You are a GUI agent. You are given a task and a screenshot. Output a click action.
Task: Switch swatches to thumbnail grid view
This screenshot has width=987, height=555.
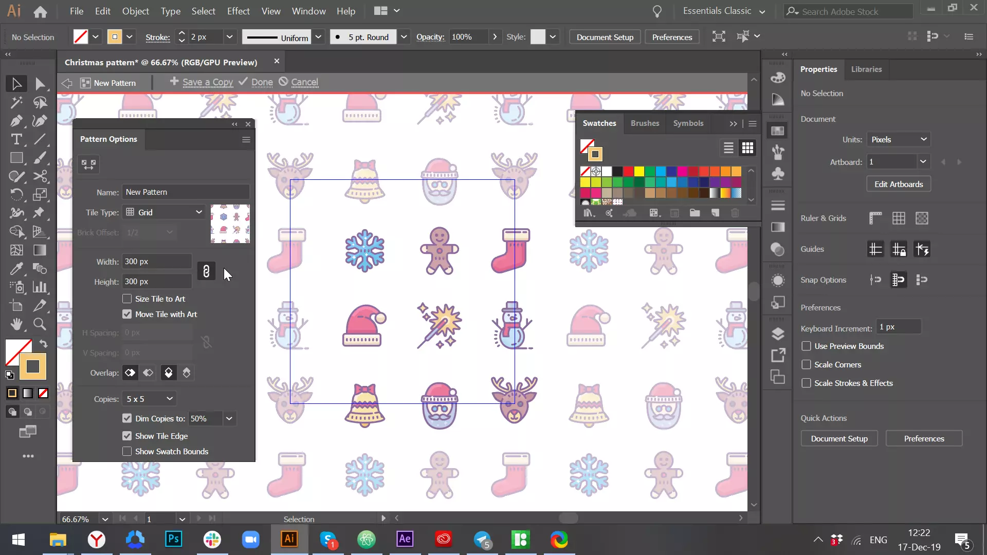coord(747,148)
